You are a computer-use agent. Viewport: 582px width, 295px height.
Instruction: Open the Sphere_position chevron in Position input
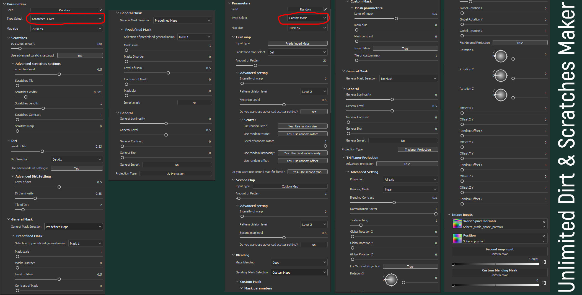pos(544,241)
